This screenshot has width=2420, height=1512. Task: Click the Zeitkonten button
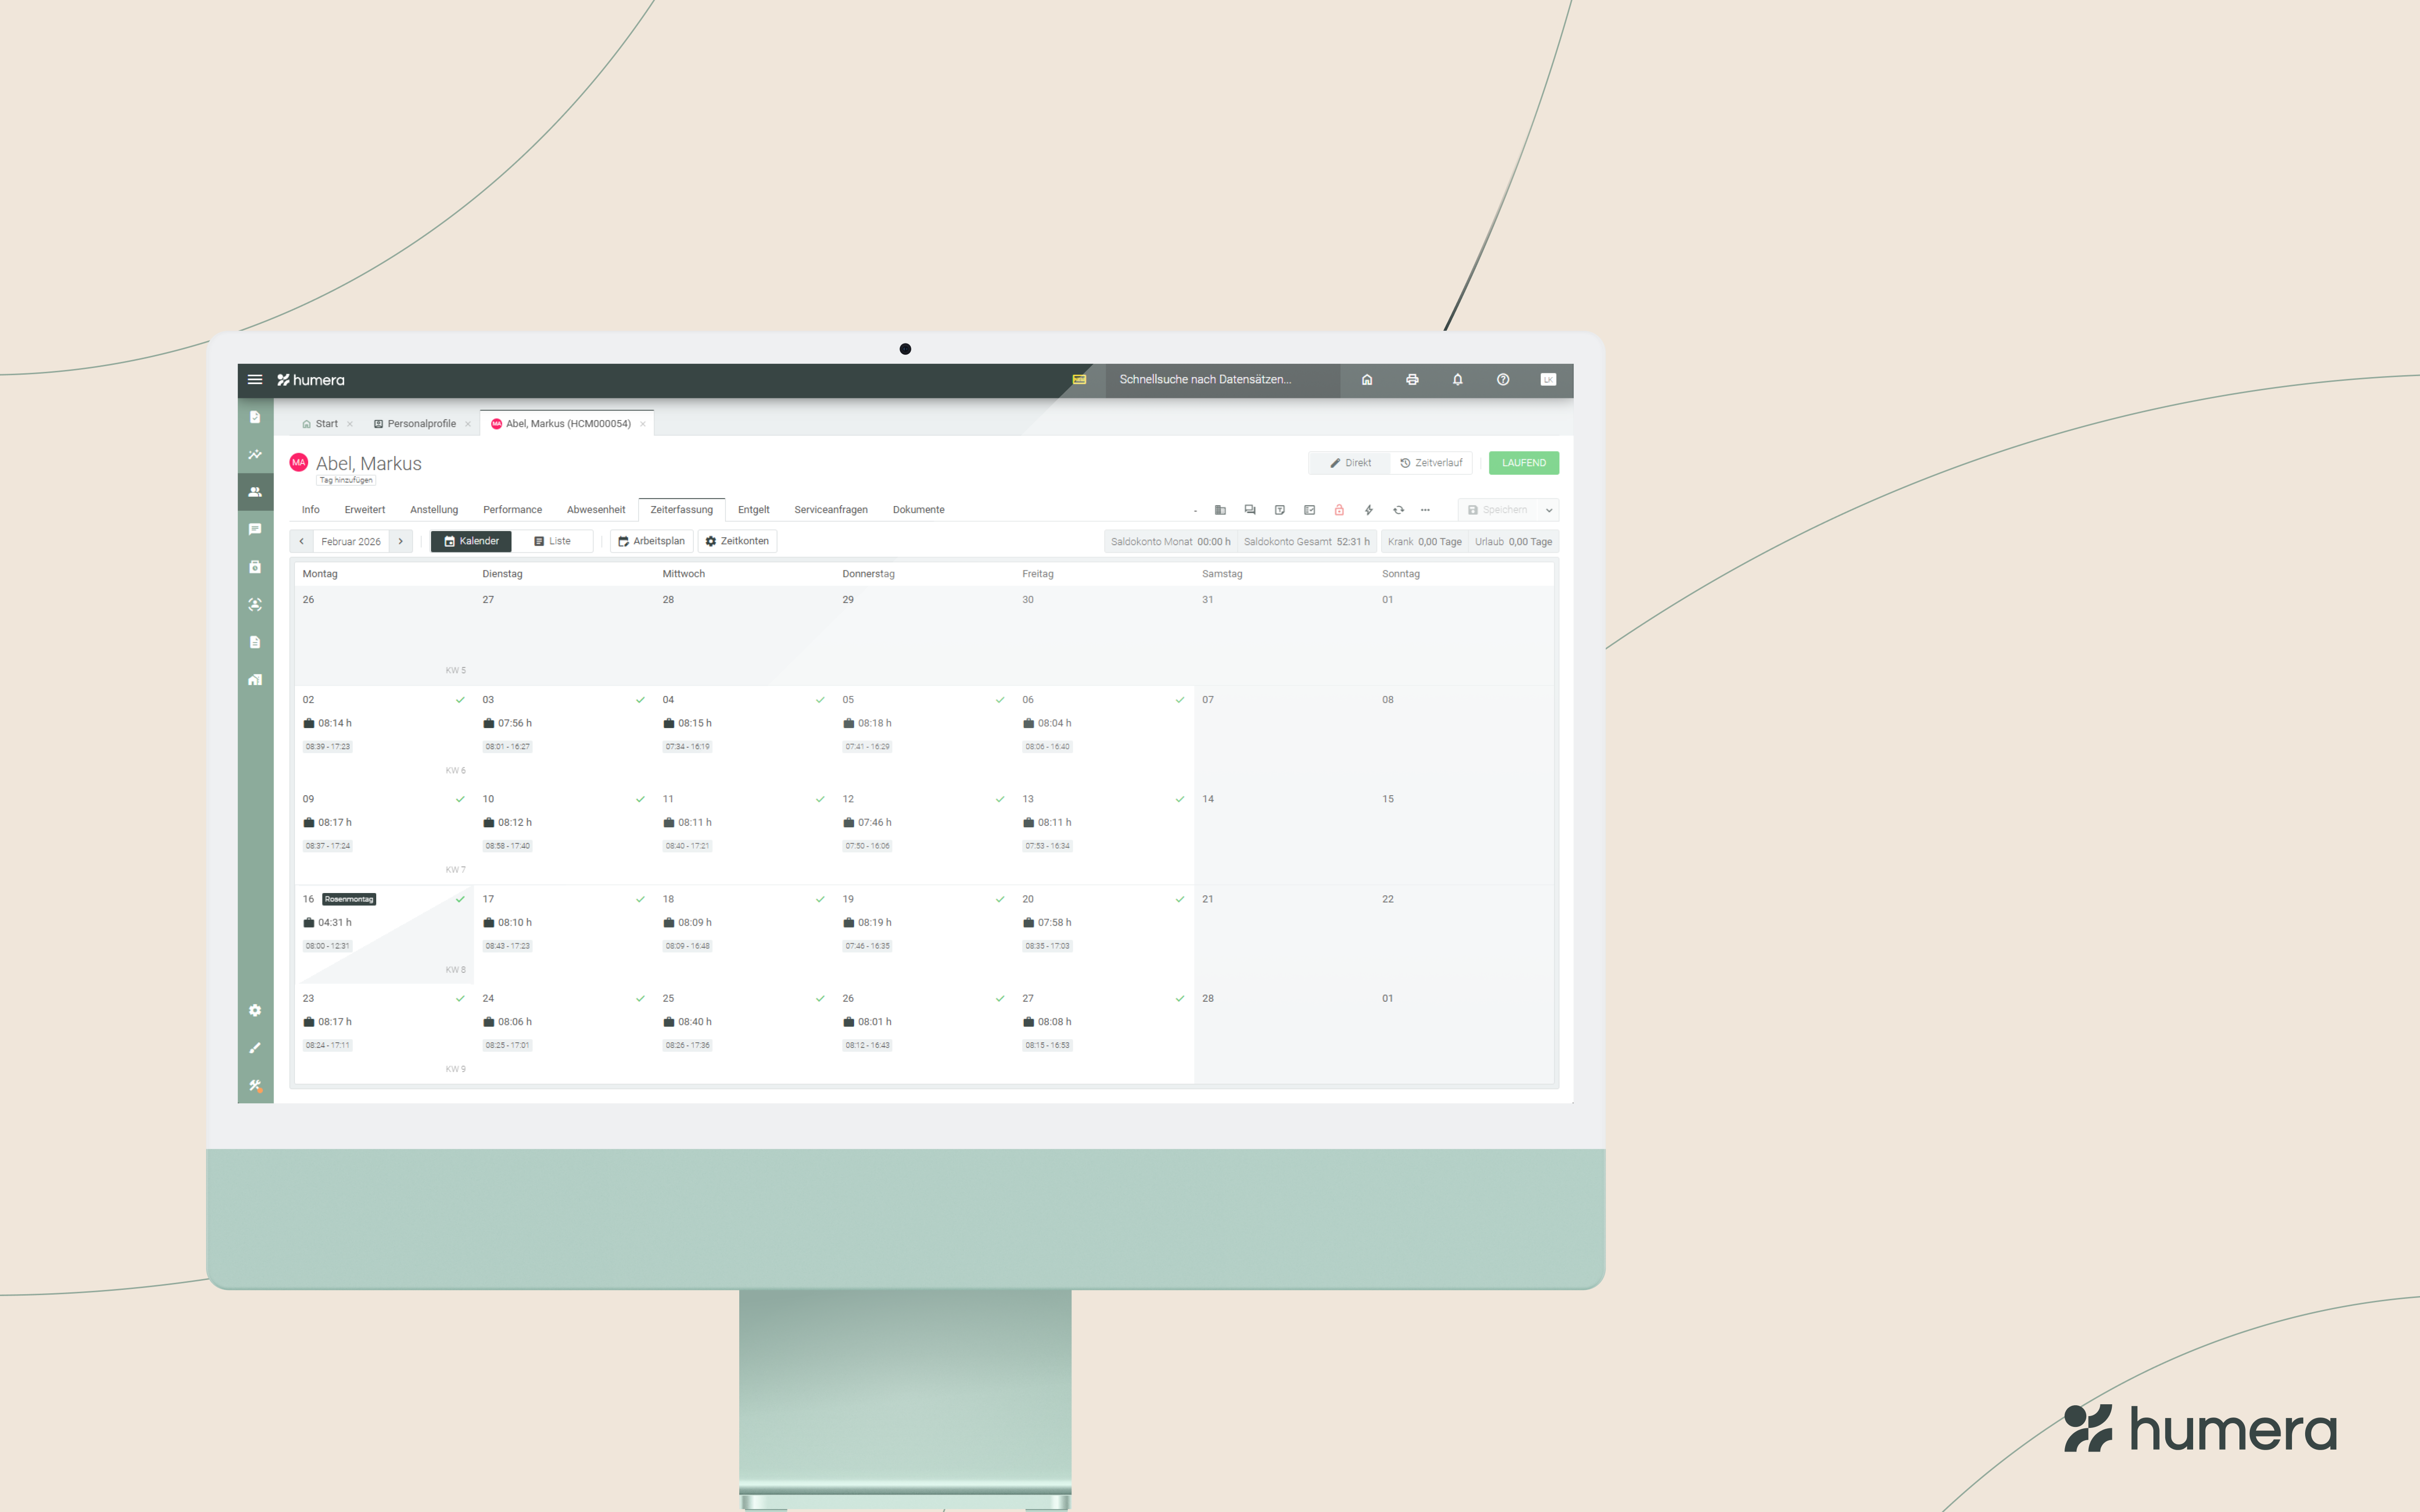pos(737,541)
